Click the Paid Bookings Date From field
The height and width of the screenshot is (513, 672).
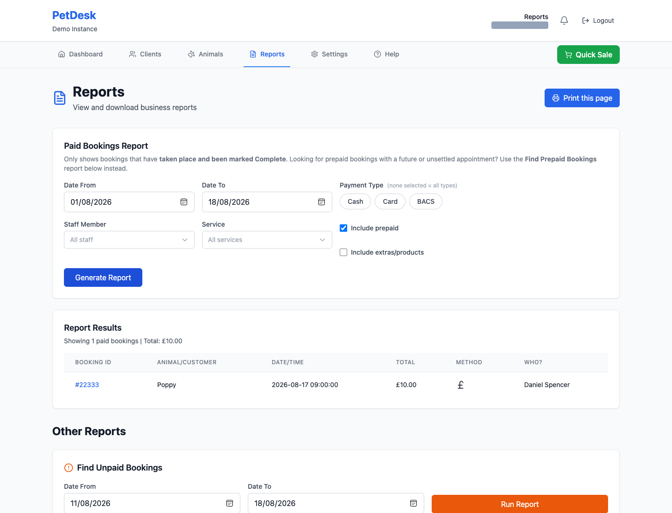click(x=129, y=202)
